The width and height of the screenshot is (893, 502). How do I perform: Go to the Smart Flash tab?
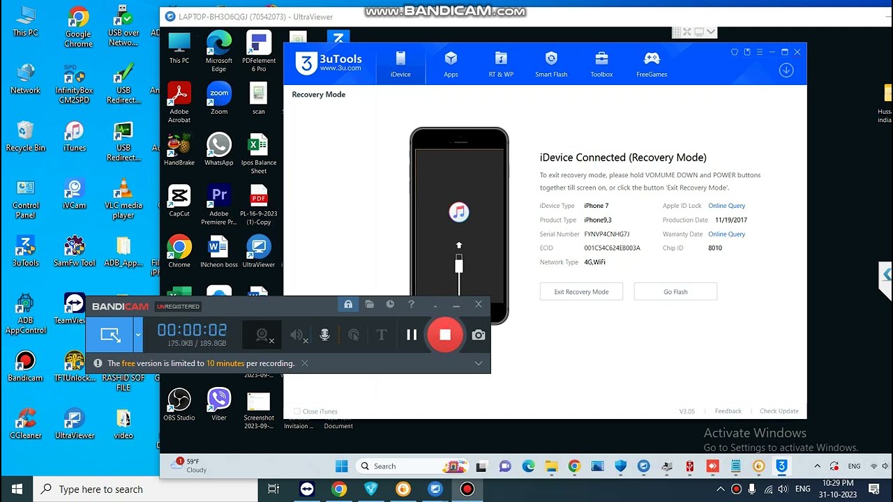point(551,64)
